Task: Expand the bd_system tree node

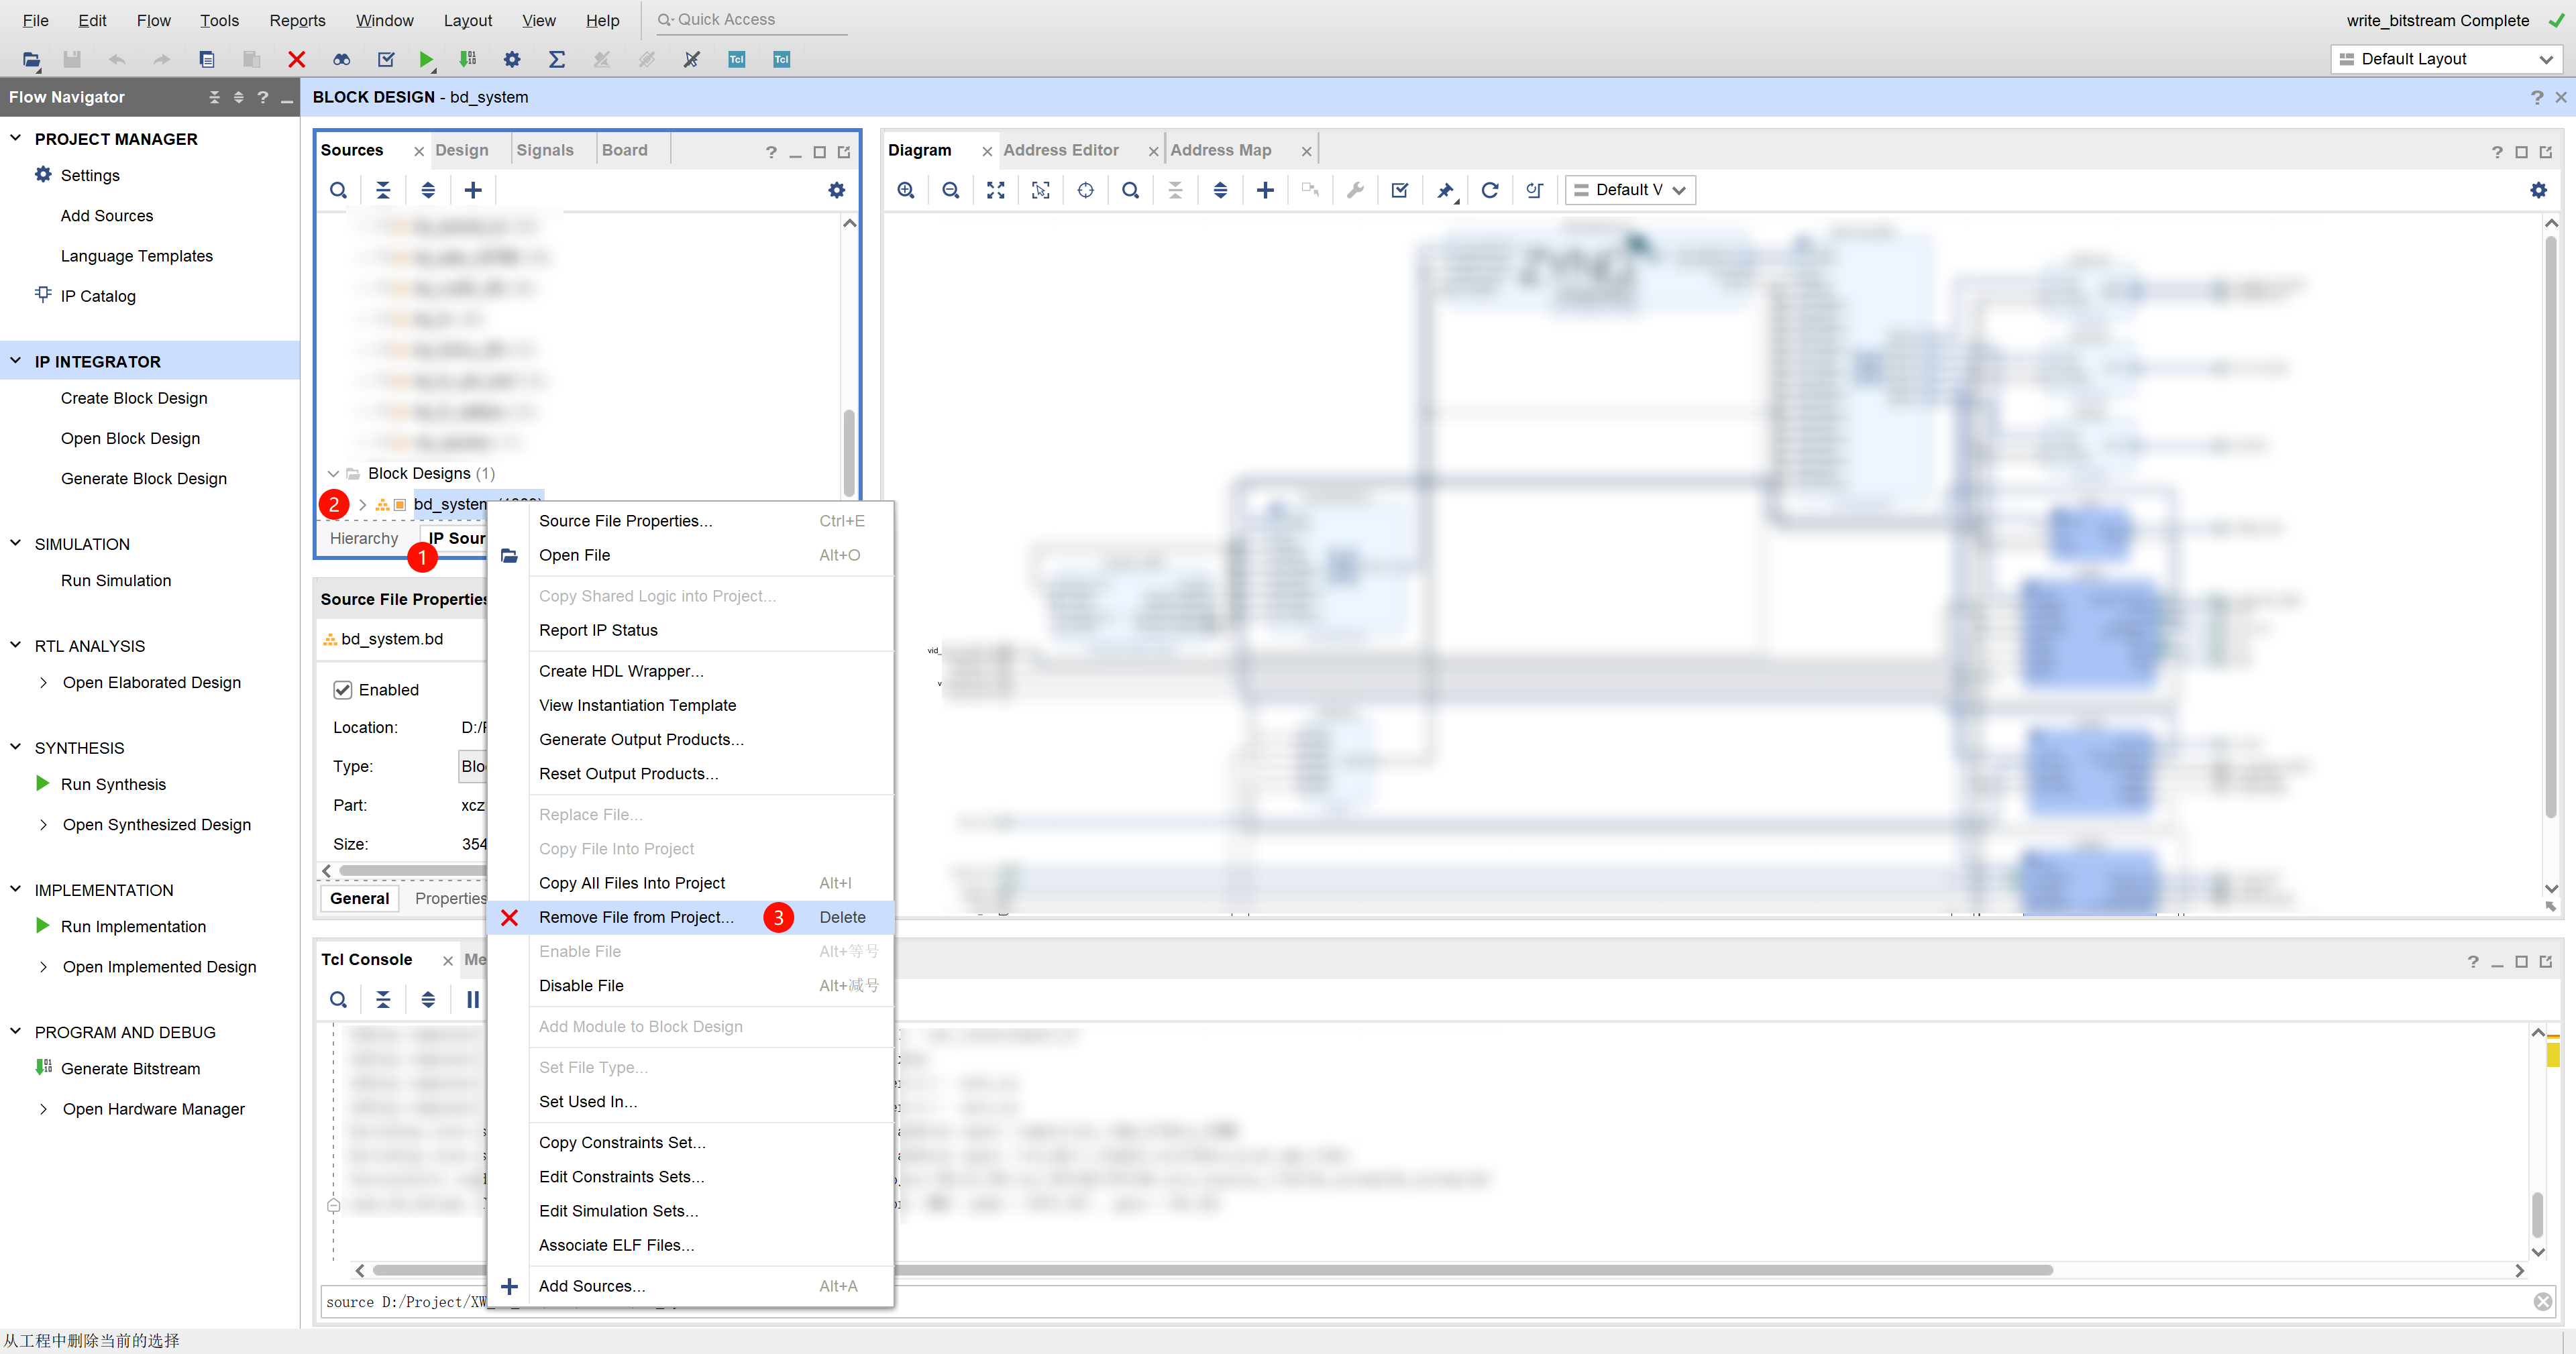Action: click(362, 505)
